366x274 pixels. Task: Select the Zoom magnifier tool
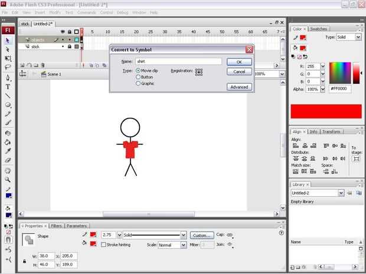[8, 180]
